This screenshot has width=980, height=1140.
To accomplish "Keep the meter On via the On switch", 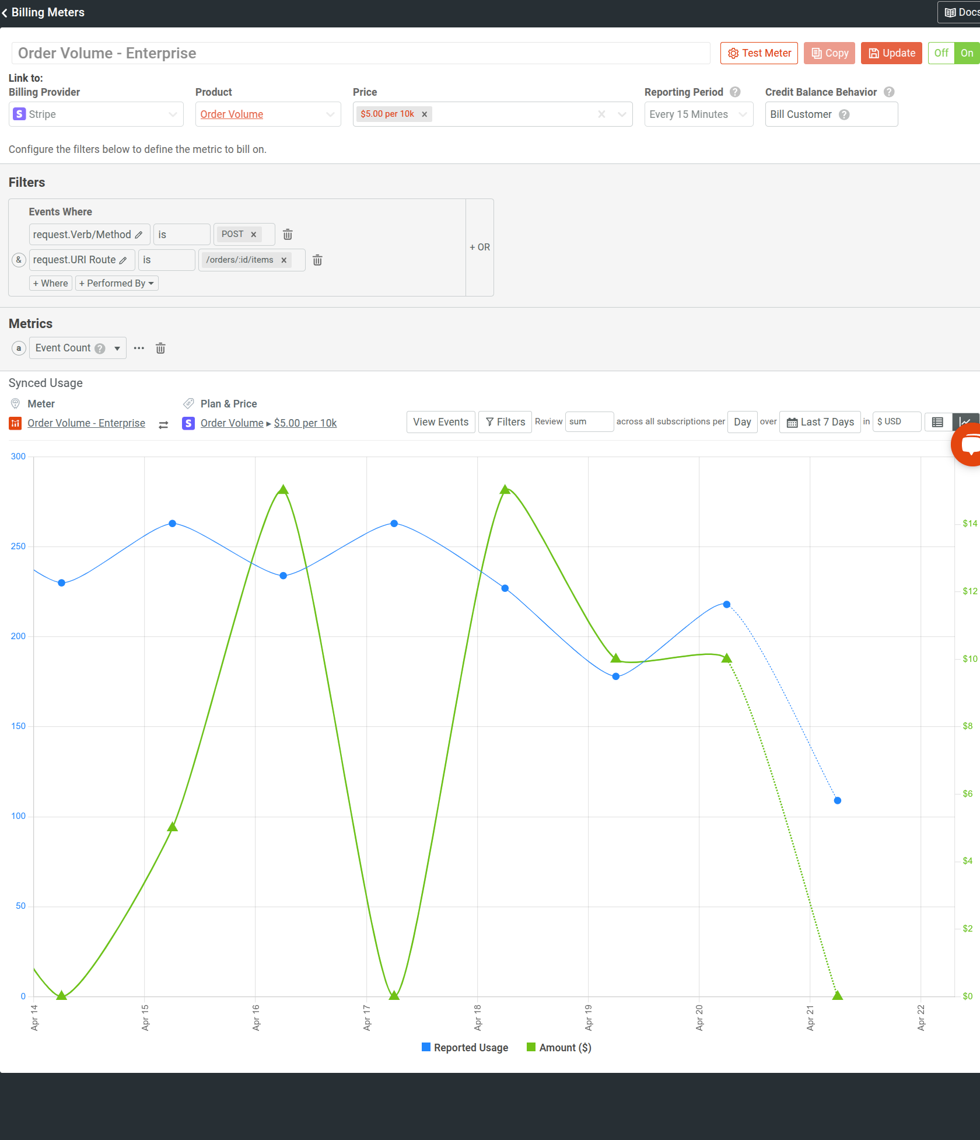I will pyautogui.click(x=966, y=53).
